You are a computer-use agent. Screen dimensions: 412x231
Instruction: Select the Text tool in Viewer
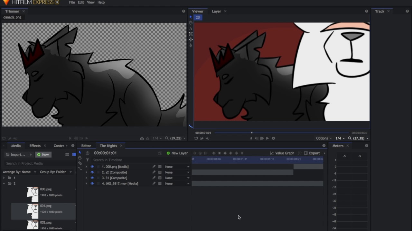click(191, 28)
